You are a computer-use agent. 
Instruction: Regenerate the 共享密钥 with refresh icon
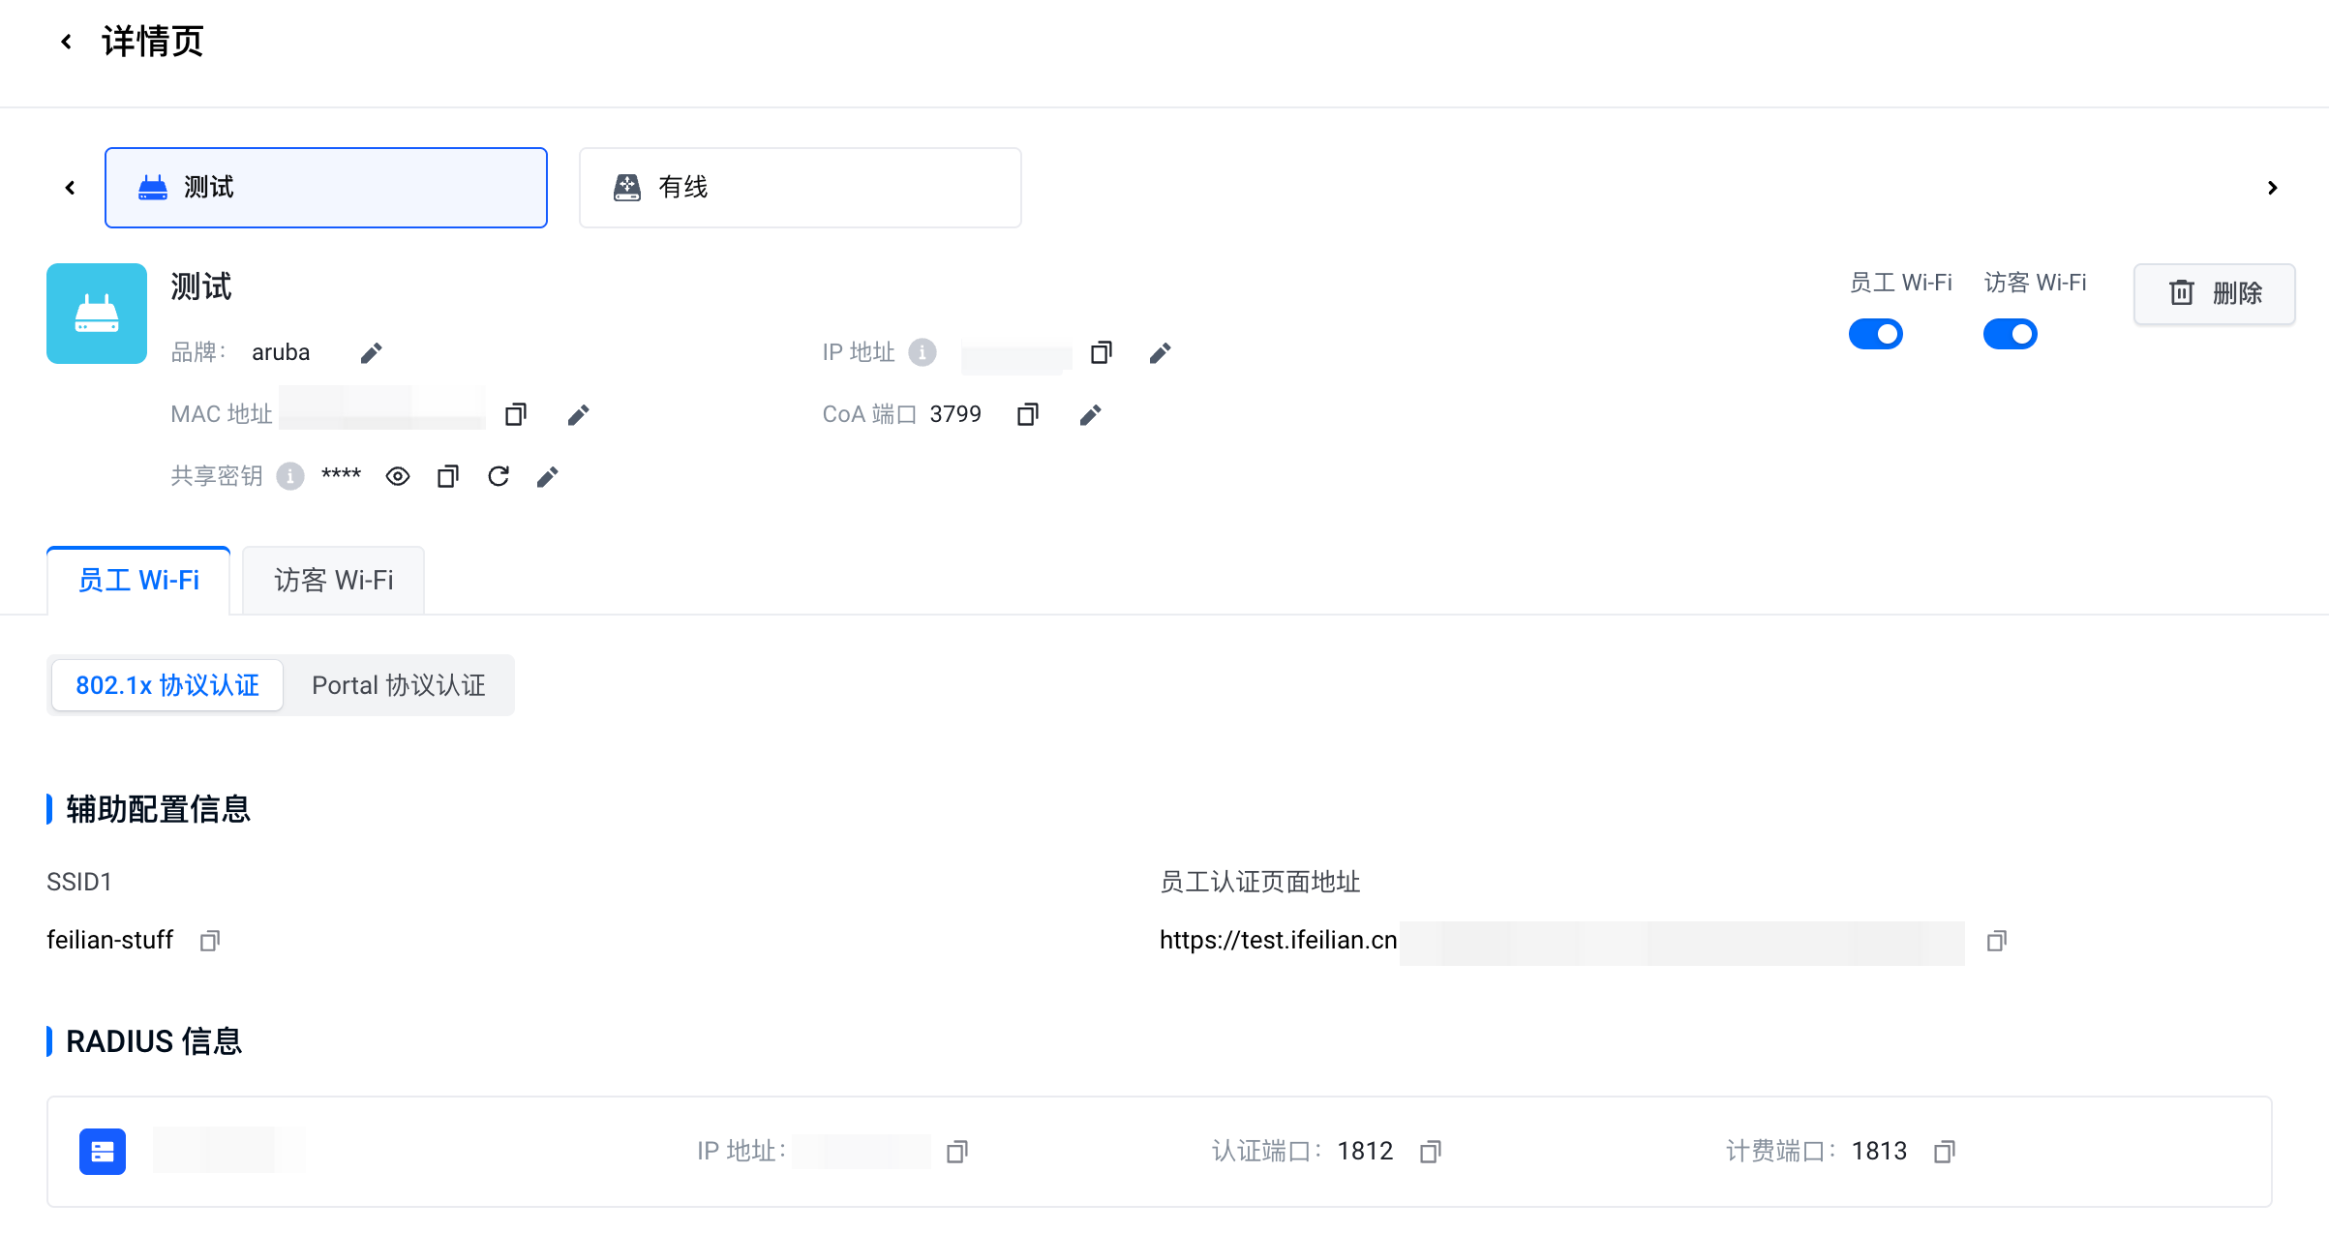click(499, 476)
